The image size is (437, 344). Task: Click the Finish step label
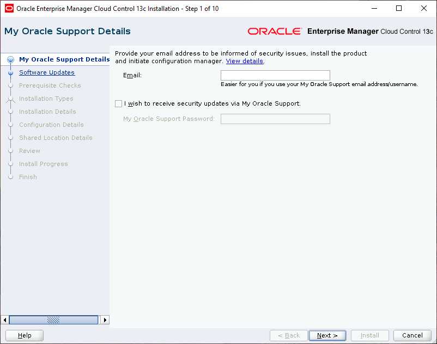[x=28, y=177]
